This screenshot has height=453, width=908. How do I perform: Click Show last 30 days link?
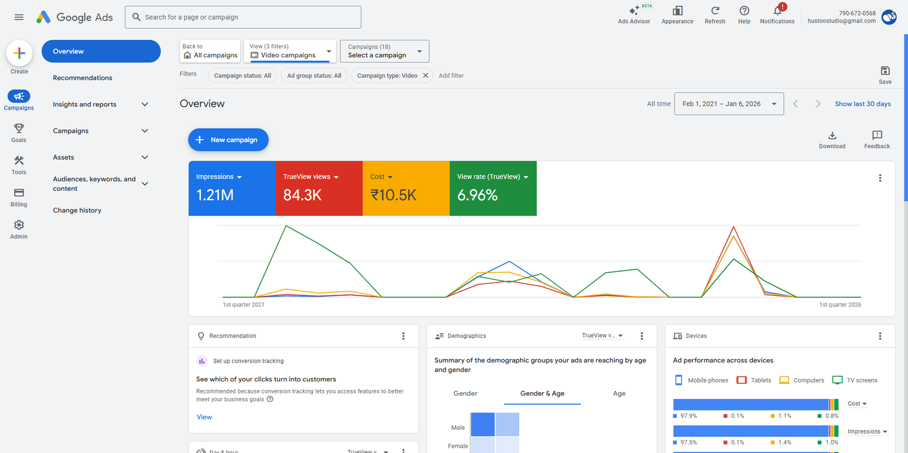863,104
